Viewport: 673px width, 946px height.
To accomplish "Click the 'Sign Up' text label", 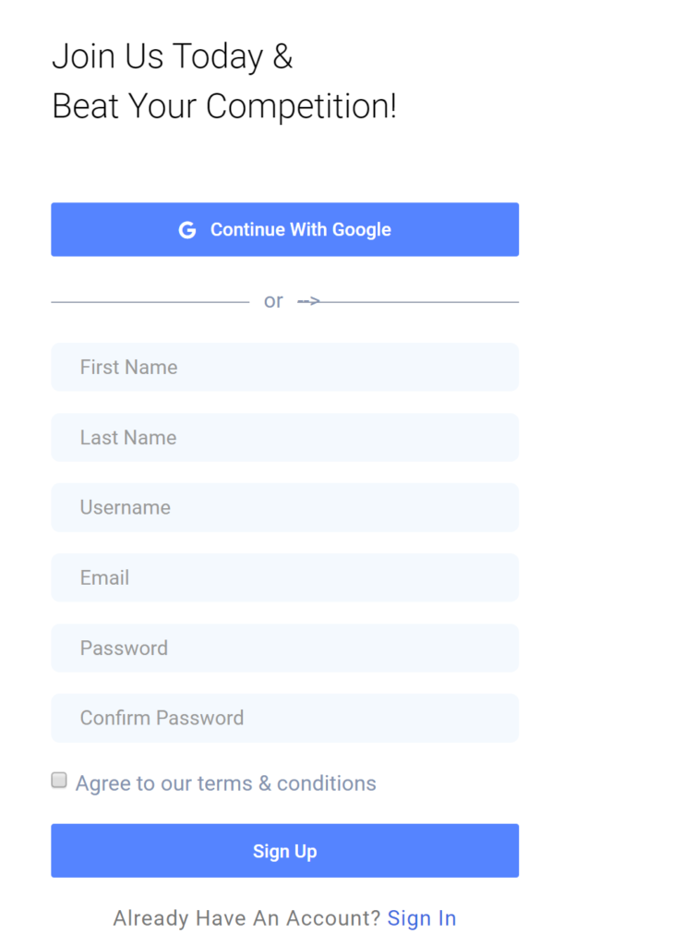I will point(284,851).
